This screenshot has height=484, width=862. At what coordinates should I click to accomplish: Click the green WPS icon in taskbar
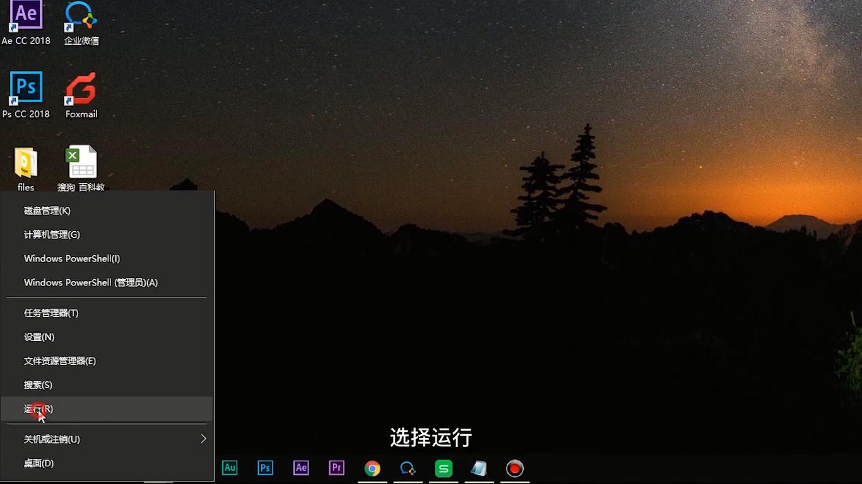coord(444,468)
